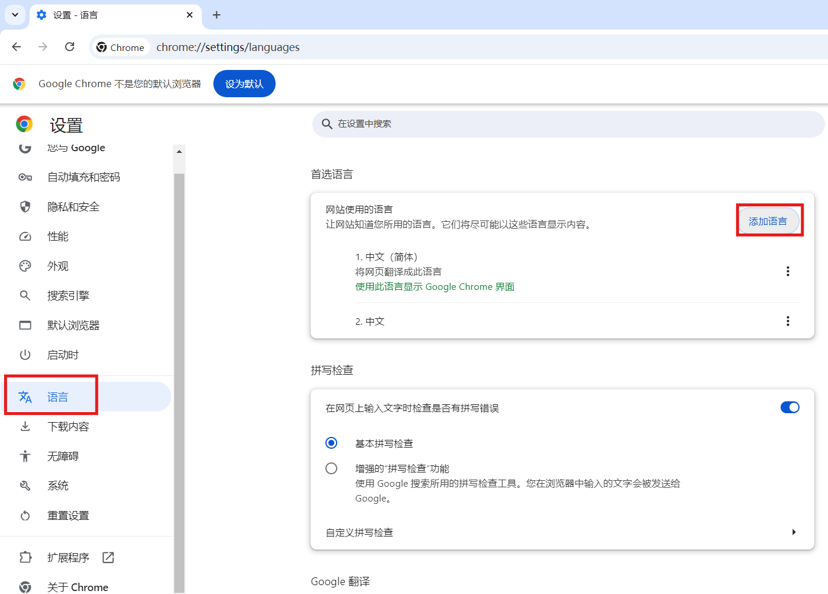The width and height of the screenshot is (828, 594).
Task: Open 扩展程序 link in sidebar
Action: 68,557
